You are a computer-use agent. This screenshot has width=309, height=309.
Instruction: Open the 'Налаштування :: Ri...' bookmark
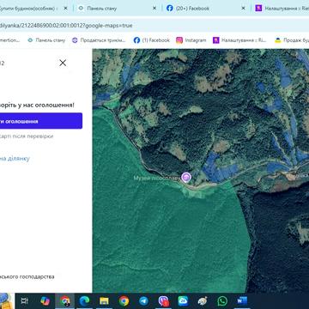pyautogui.click(x=239, y=40)
